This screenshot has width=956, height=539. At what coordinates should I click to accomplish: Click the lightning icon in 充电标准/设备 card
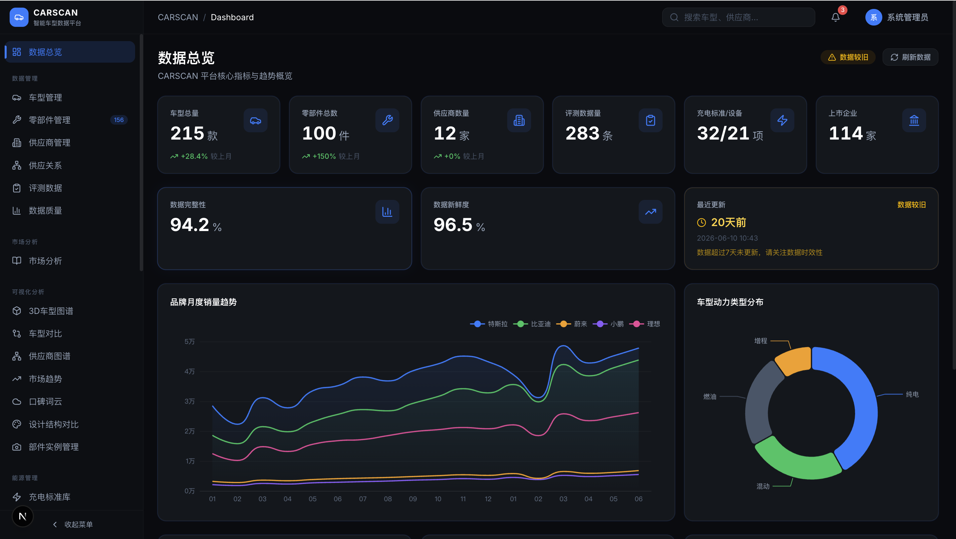782,120
